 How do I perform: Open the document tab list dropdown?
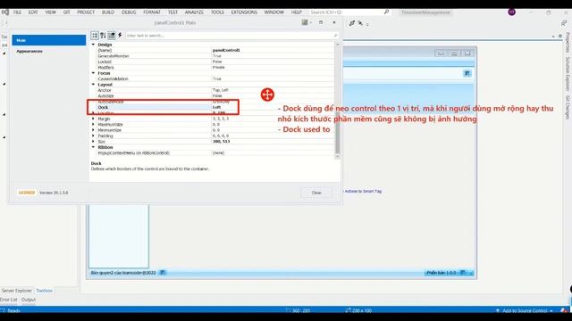click(x=553, y=36)
